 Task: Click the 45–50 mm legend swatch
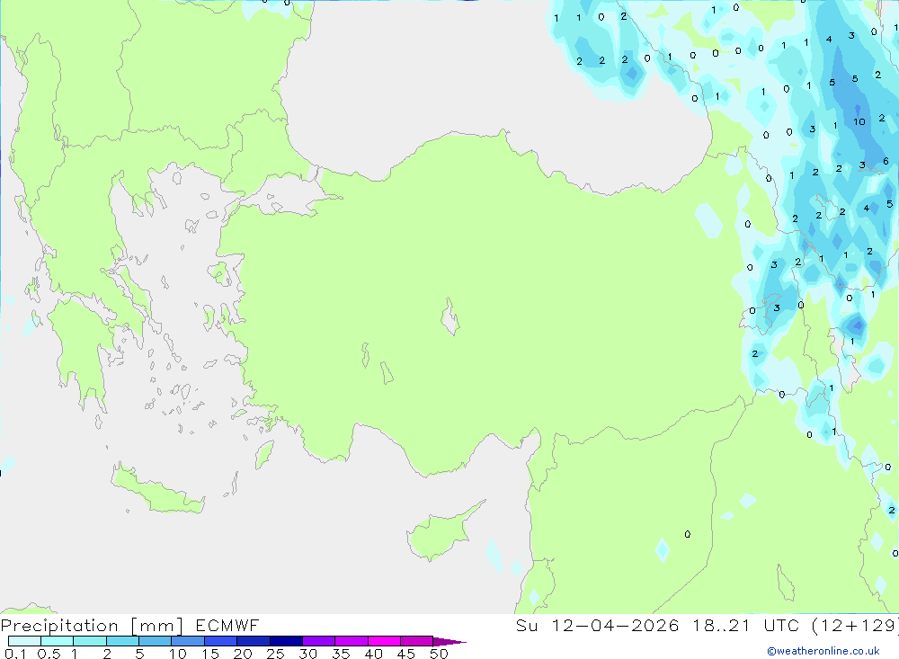(x=417, y=641)
